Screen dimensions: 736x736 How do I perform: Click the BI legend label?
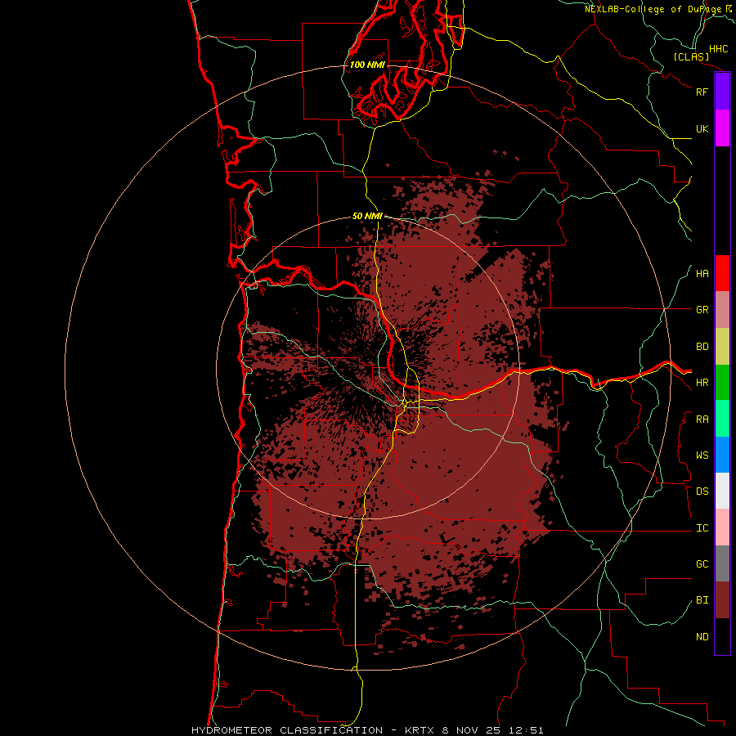(702, 600)
